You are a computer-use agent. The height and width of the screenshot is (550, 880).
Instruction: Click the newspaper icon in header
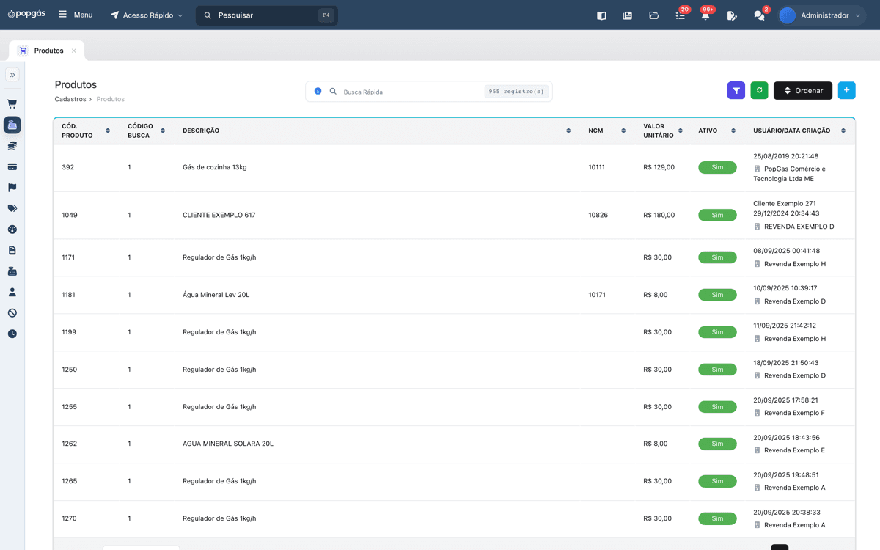(x=627, y=15)
